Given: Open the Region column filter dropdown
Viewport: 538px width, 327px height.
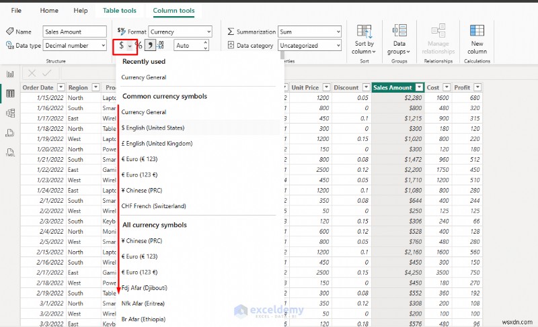Looking at the screenshot, I should [95, 87].
